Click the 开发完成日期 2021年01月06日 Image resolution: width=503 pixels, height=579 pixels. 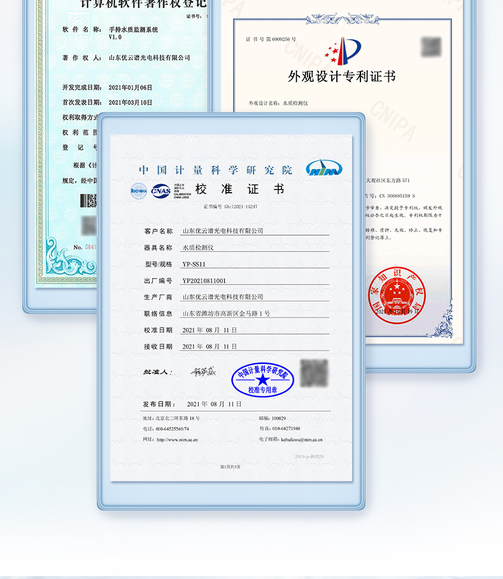coord(107,88)
